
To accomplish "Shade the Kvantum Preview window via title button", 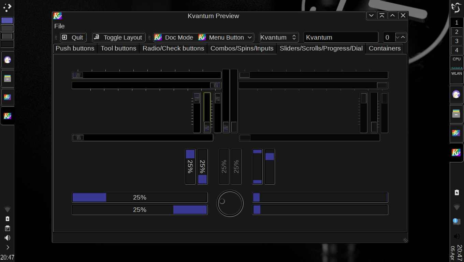I will (x=382, y=16).
